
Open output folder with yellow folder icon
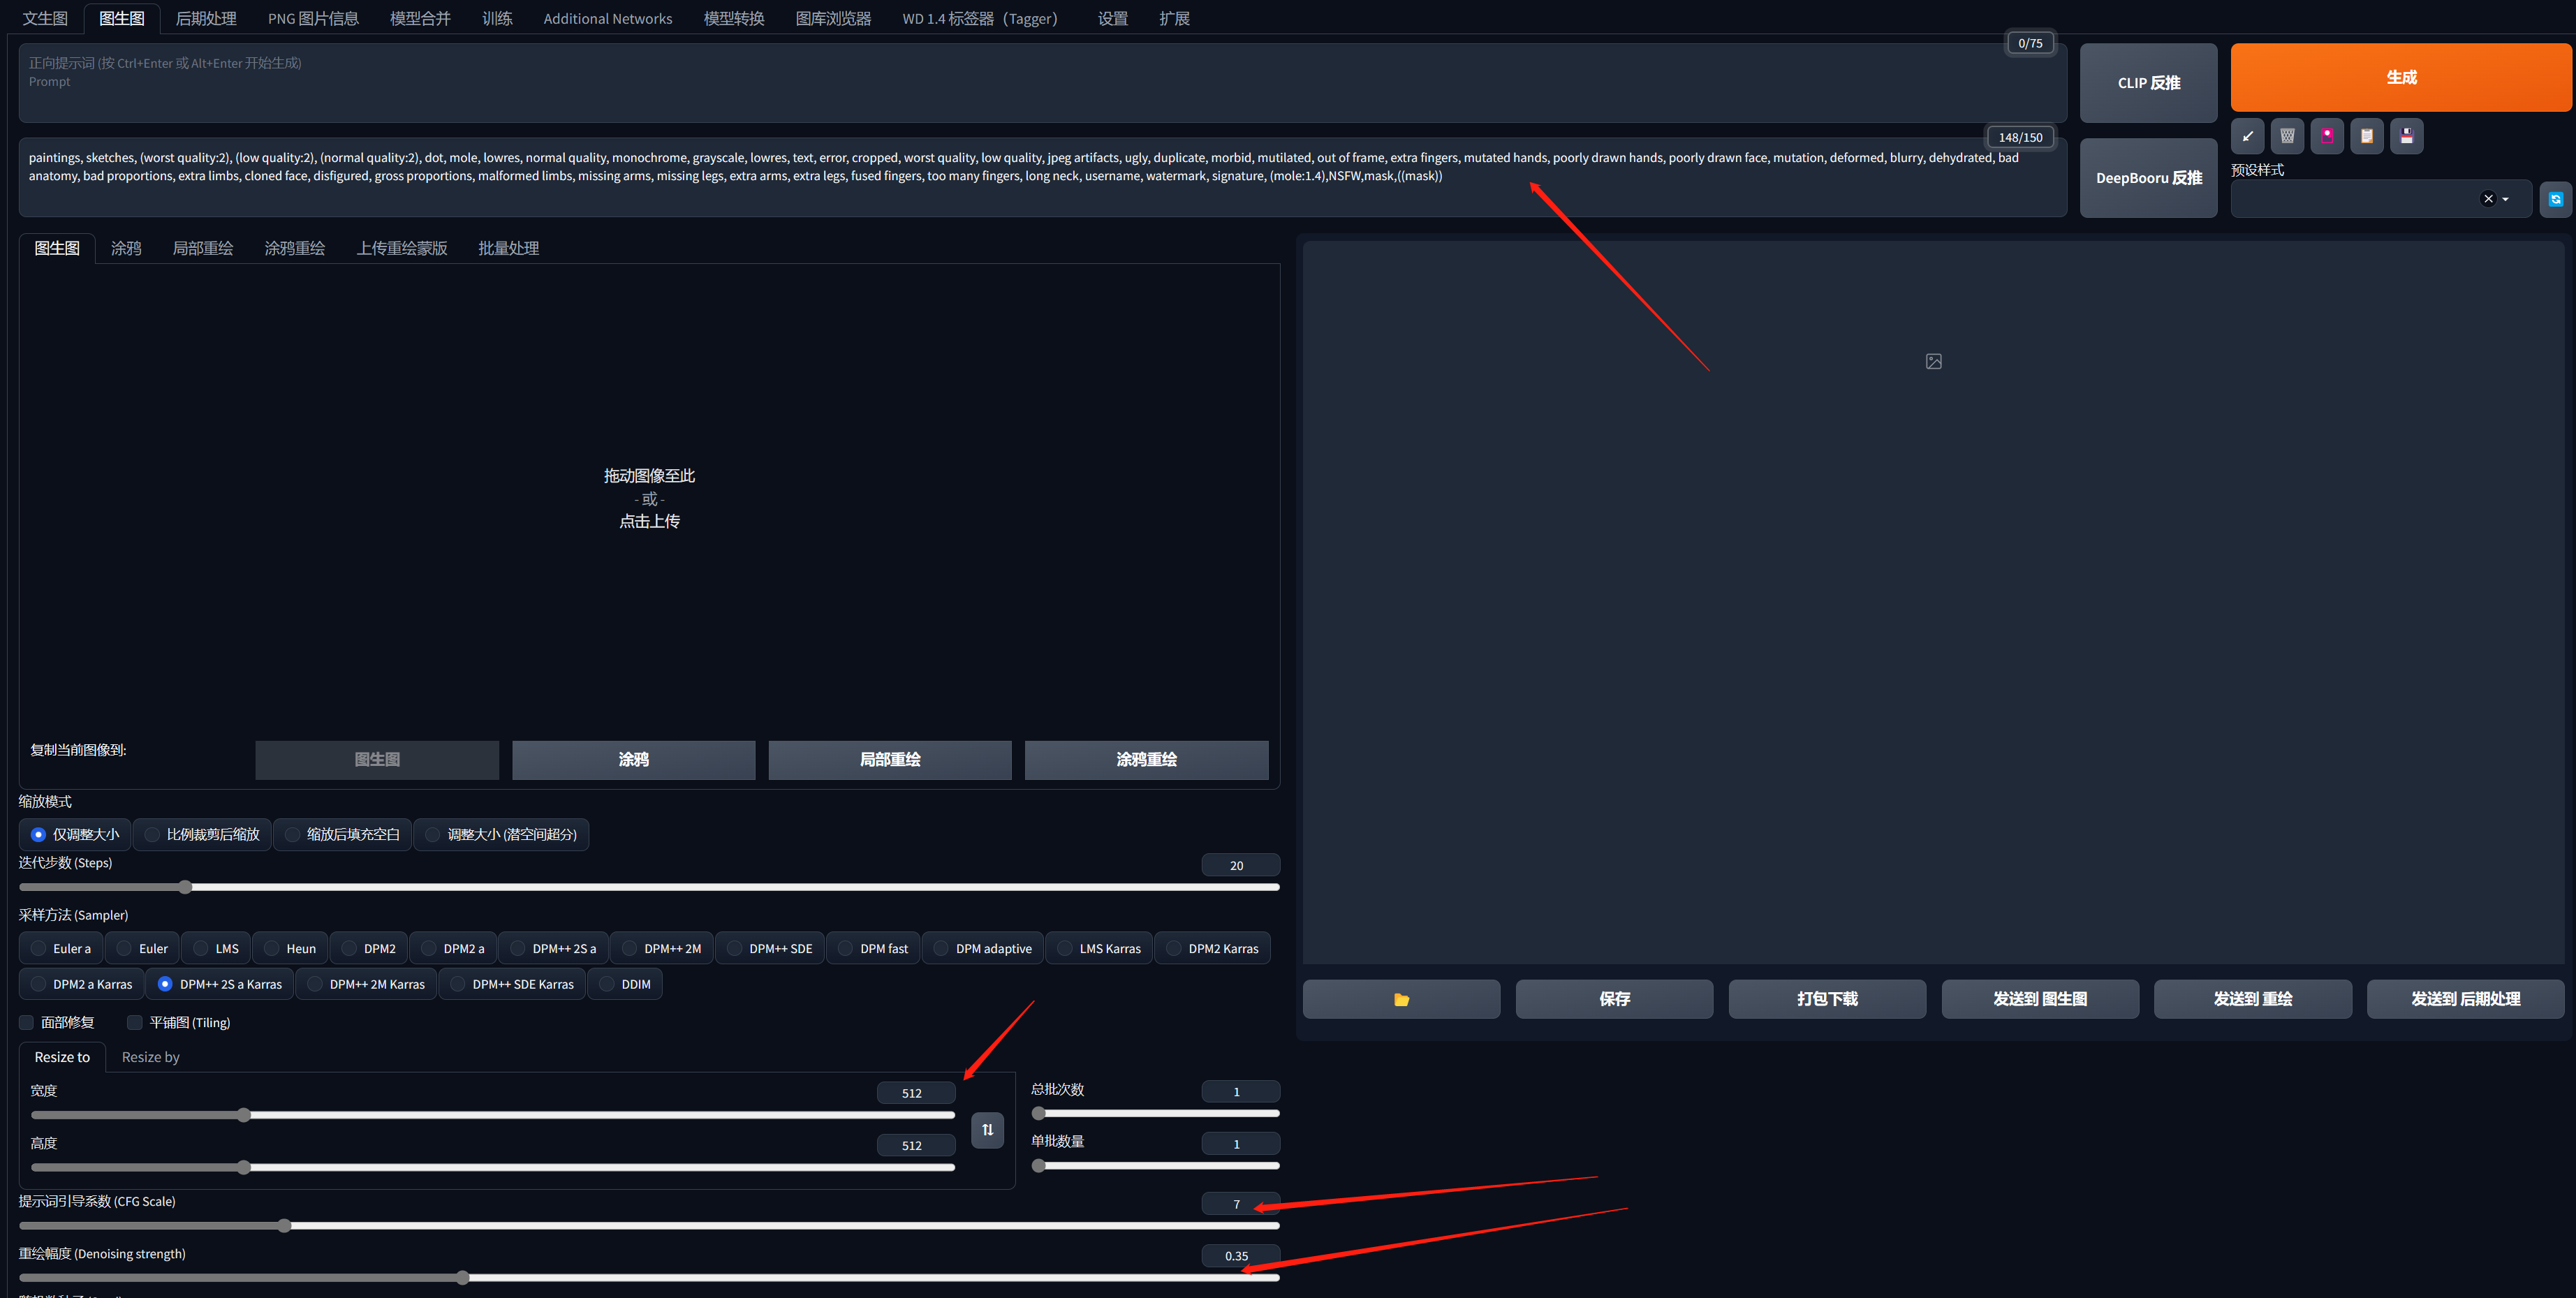coord(1401,999)
